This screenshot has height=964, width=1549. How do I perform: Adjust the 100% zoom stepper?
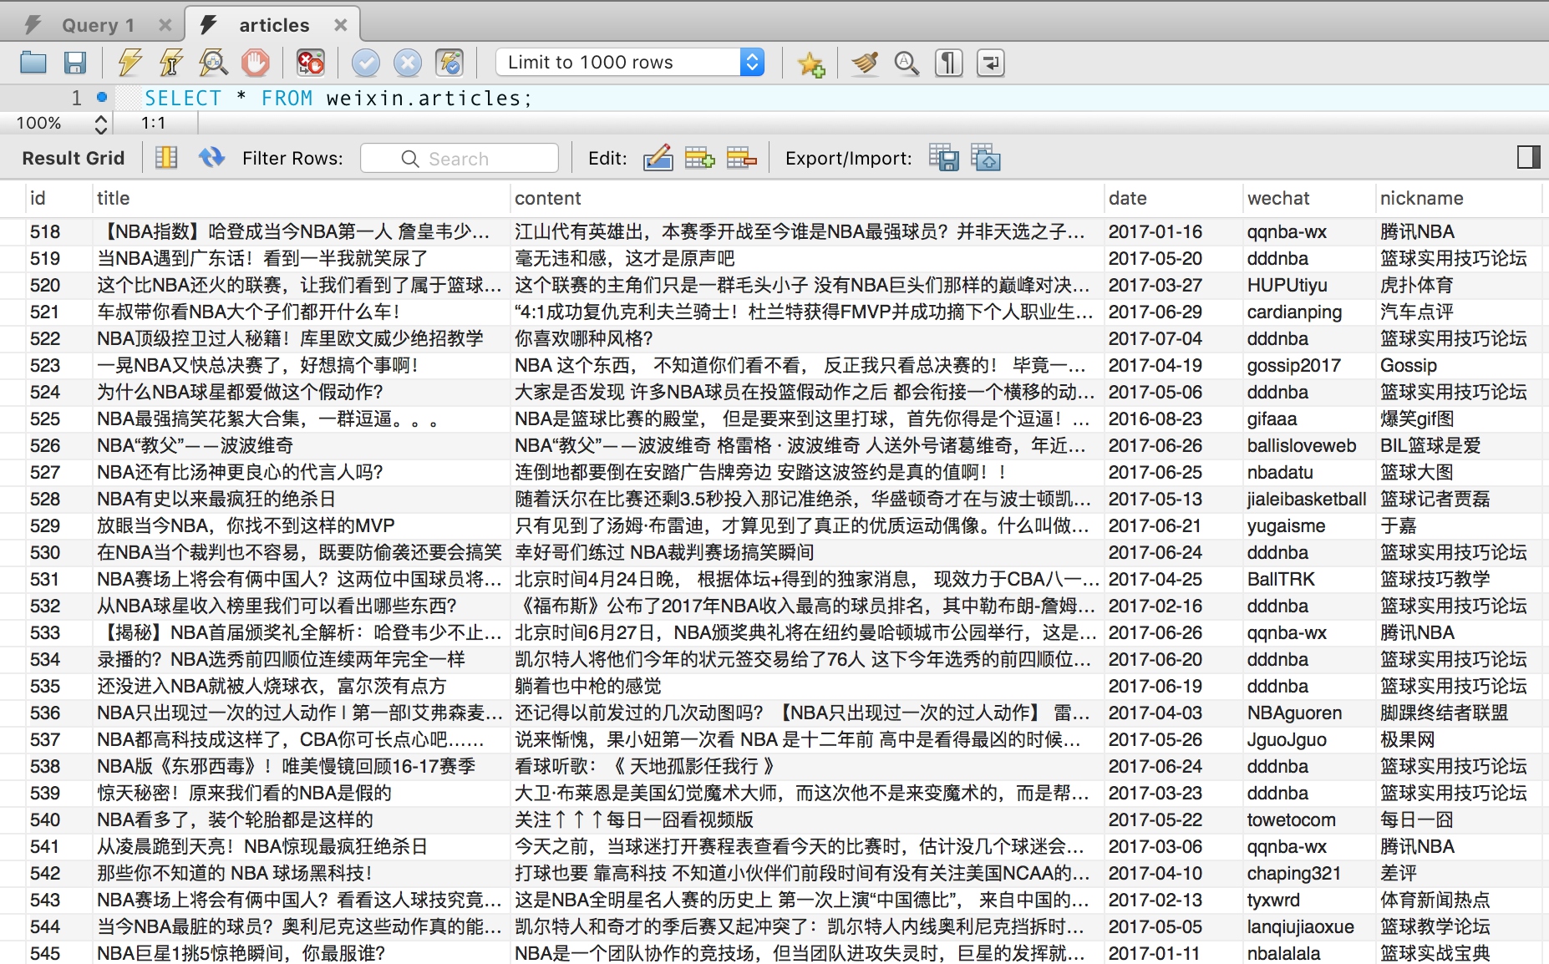point(100,124)
